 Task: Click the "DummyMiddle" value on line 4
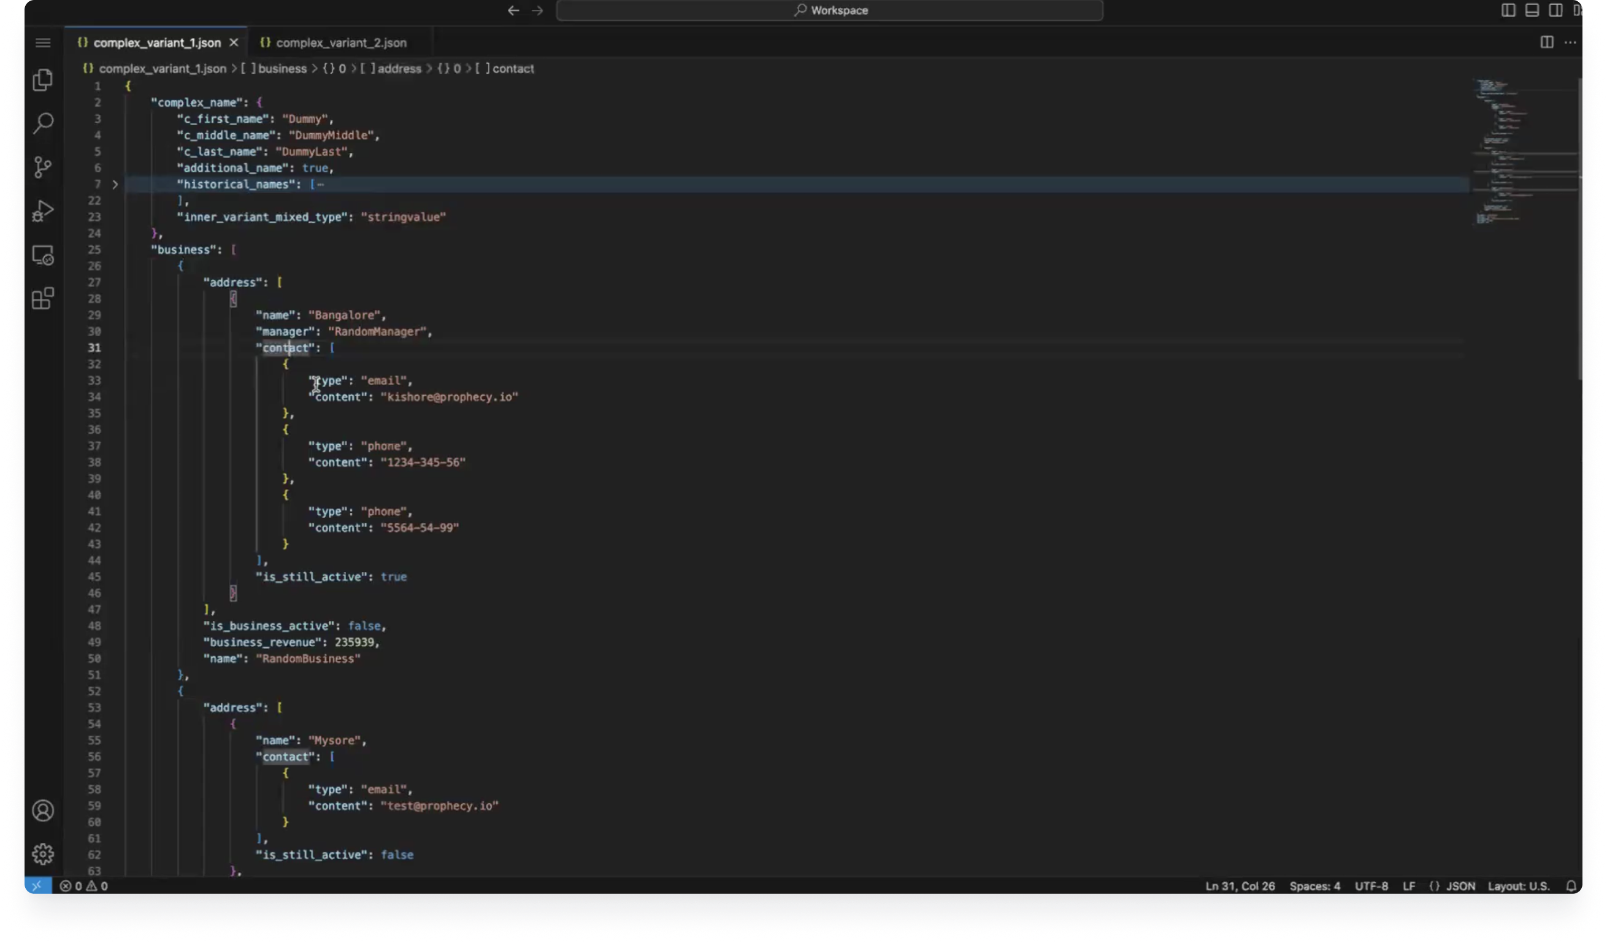(x=331, y=135)
